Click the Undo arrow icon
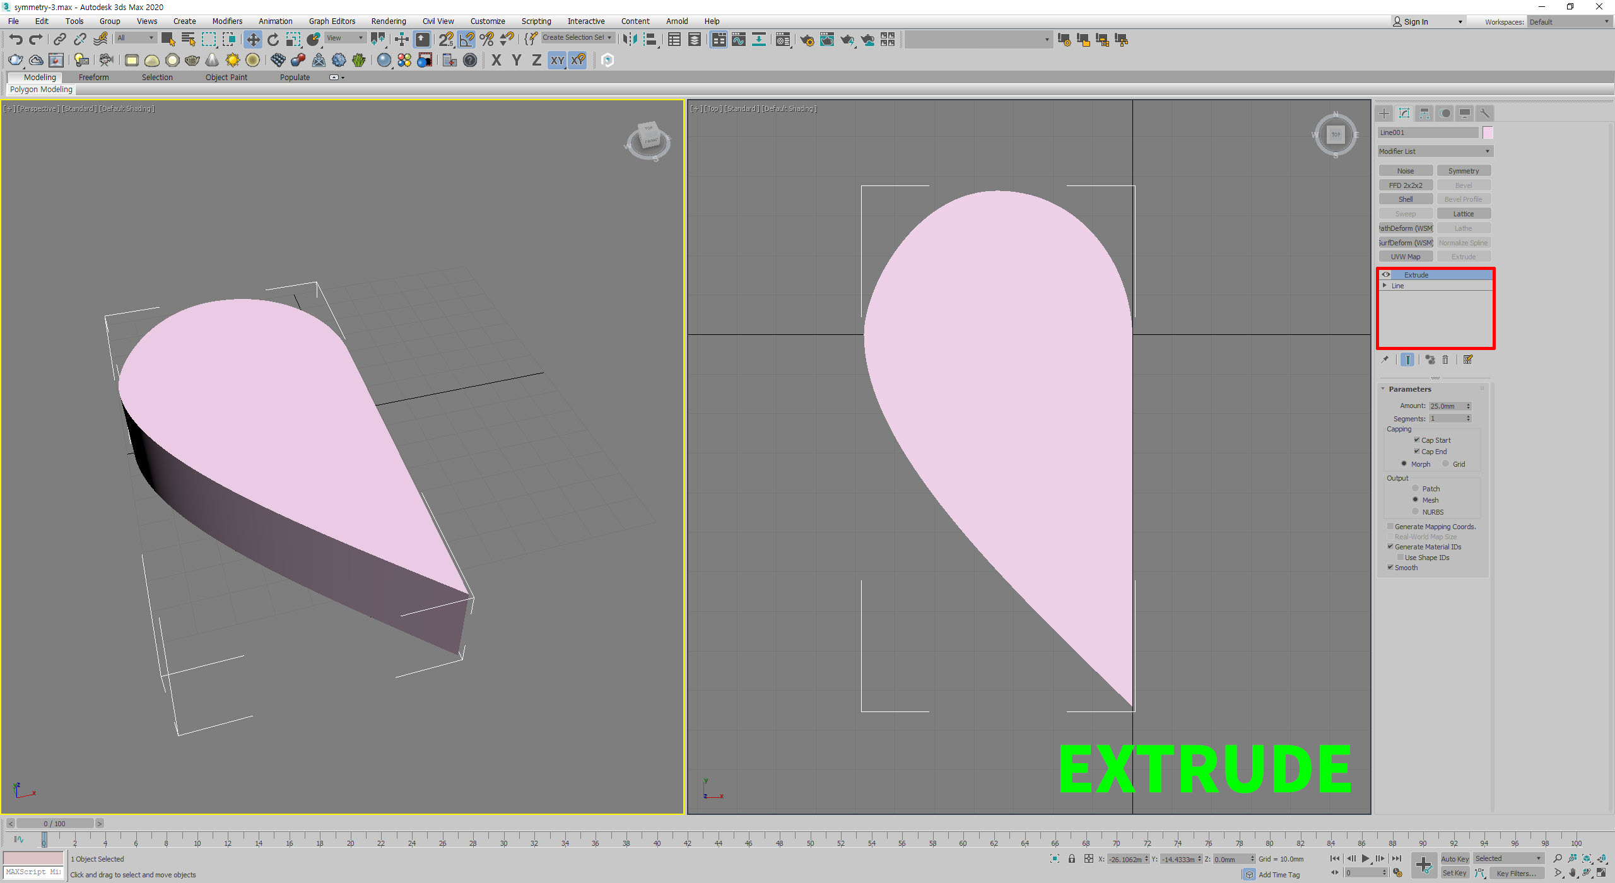 (16, 40)
